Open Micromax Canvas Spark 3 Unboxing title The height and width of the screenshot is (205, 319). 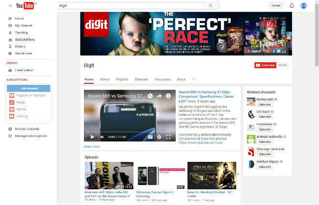pos(155,194)
